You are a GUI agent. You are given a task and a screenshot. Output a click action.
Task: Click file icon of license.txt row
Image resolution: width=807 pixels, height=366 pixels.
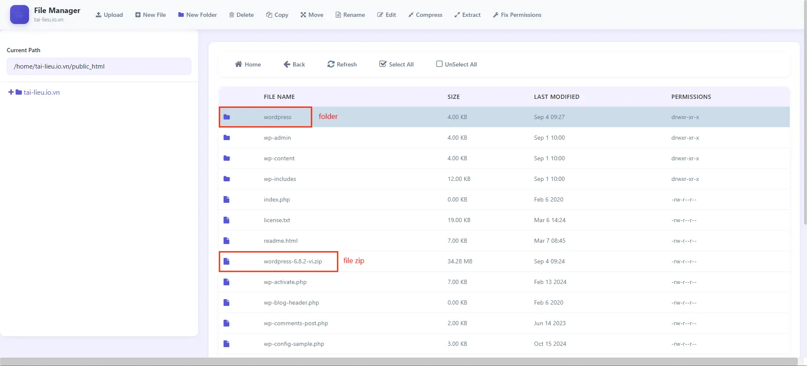pos(226,220)
